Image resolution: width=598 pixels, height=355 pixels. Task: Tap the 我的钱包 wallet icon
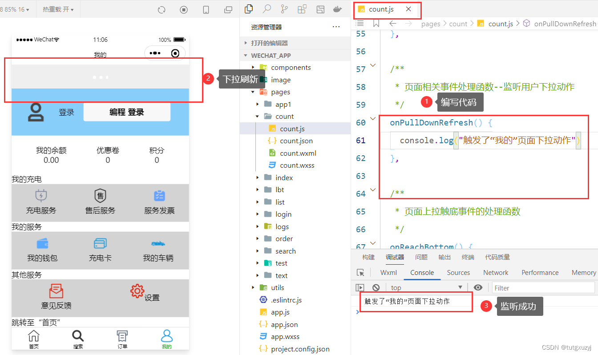42,243
